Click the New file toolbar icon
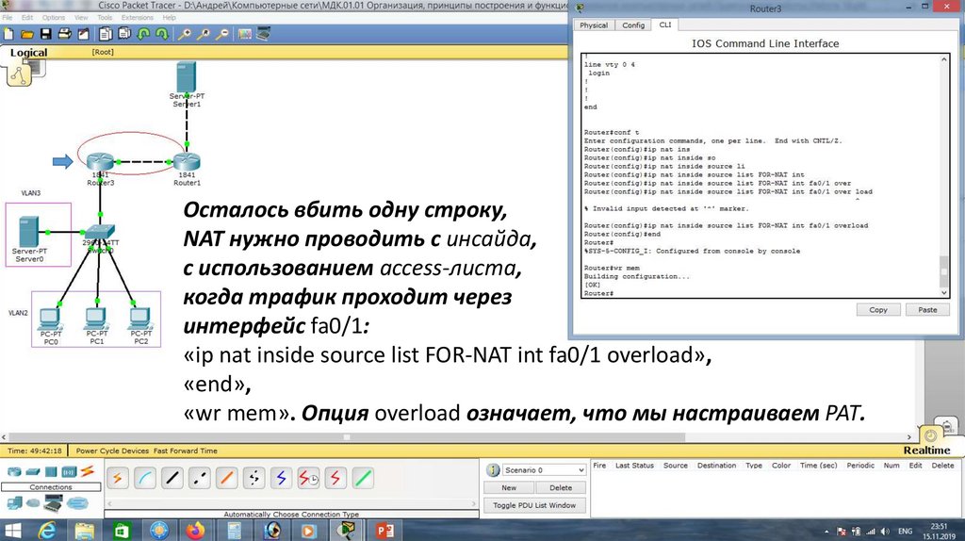Image resolution: width=965 pixels, height=541 pixels. [x=8, y=34]
